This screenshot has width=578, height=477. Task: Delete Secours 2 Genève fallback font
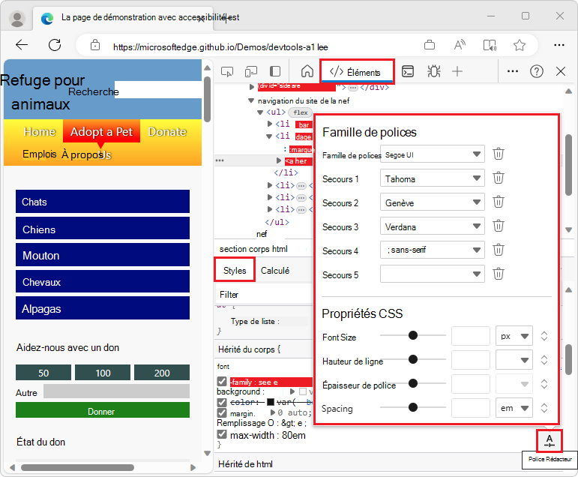point(499,202)
